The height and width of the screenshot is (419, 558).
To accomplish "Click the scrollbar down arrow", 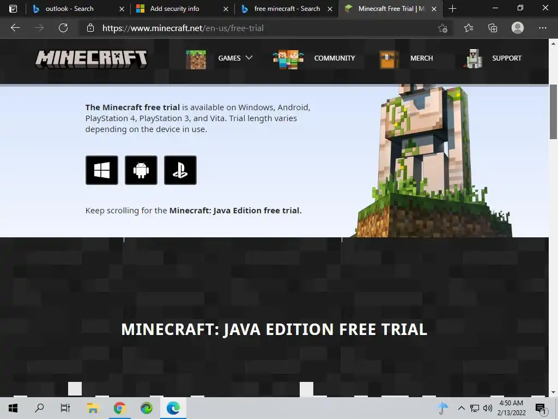I will pos(553,392).
